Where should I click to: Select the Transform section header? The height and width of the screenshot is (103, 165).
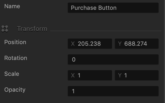[x=32, y=29]
